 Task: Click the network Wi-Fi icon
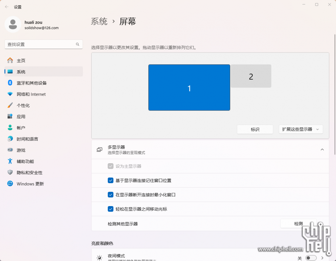click(10, 94)
